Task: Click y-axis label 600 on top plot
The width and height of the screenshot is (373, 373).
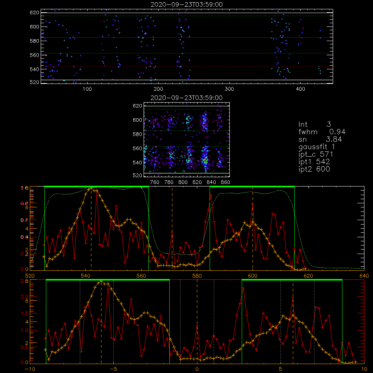Action: pos(34,26)
